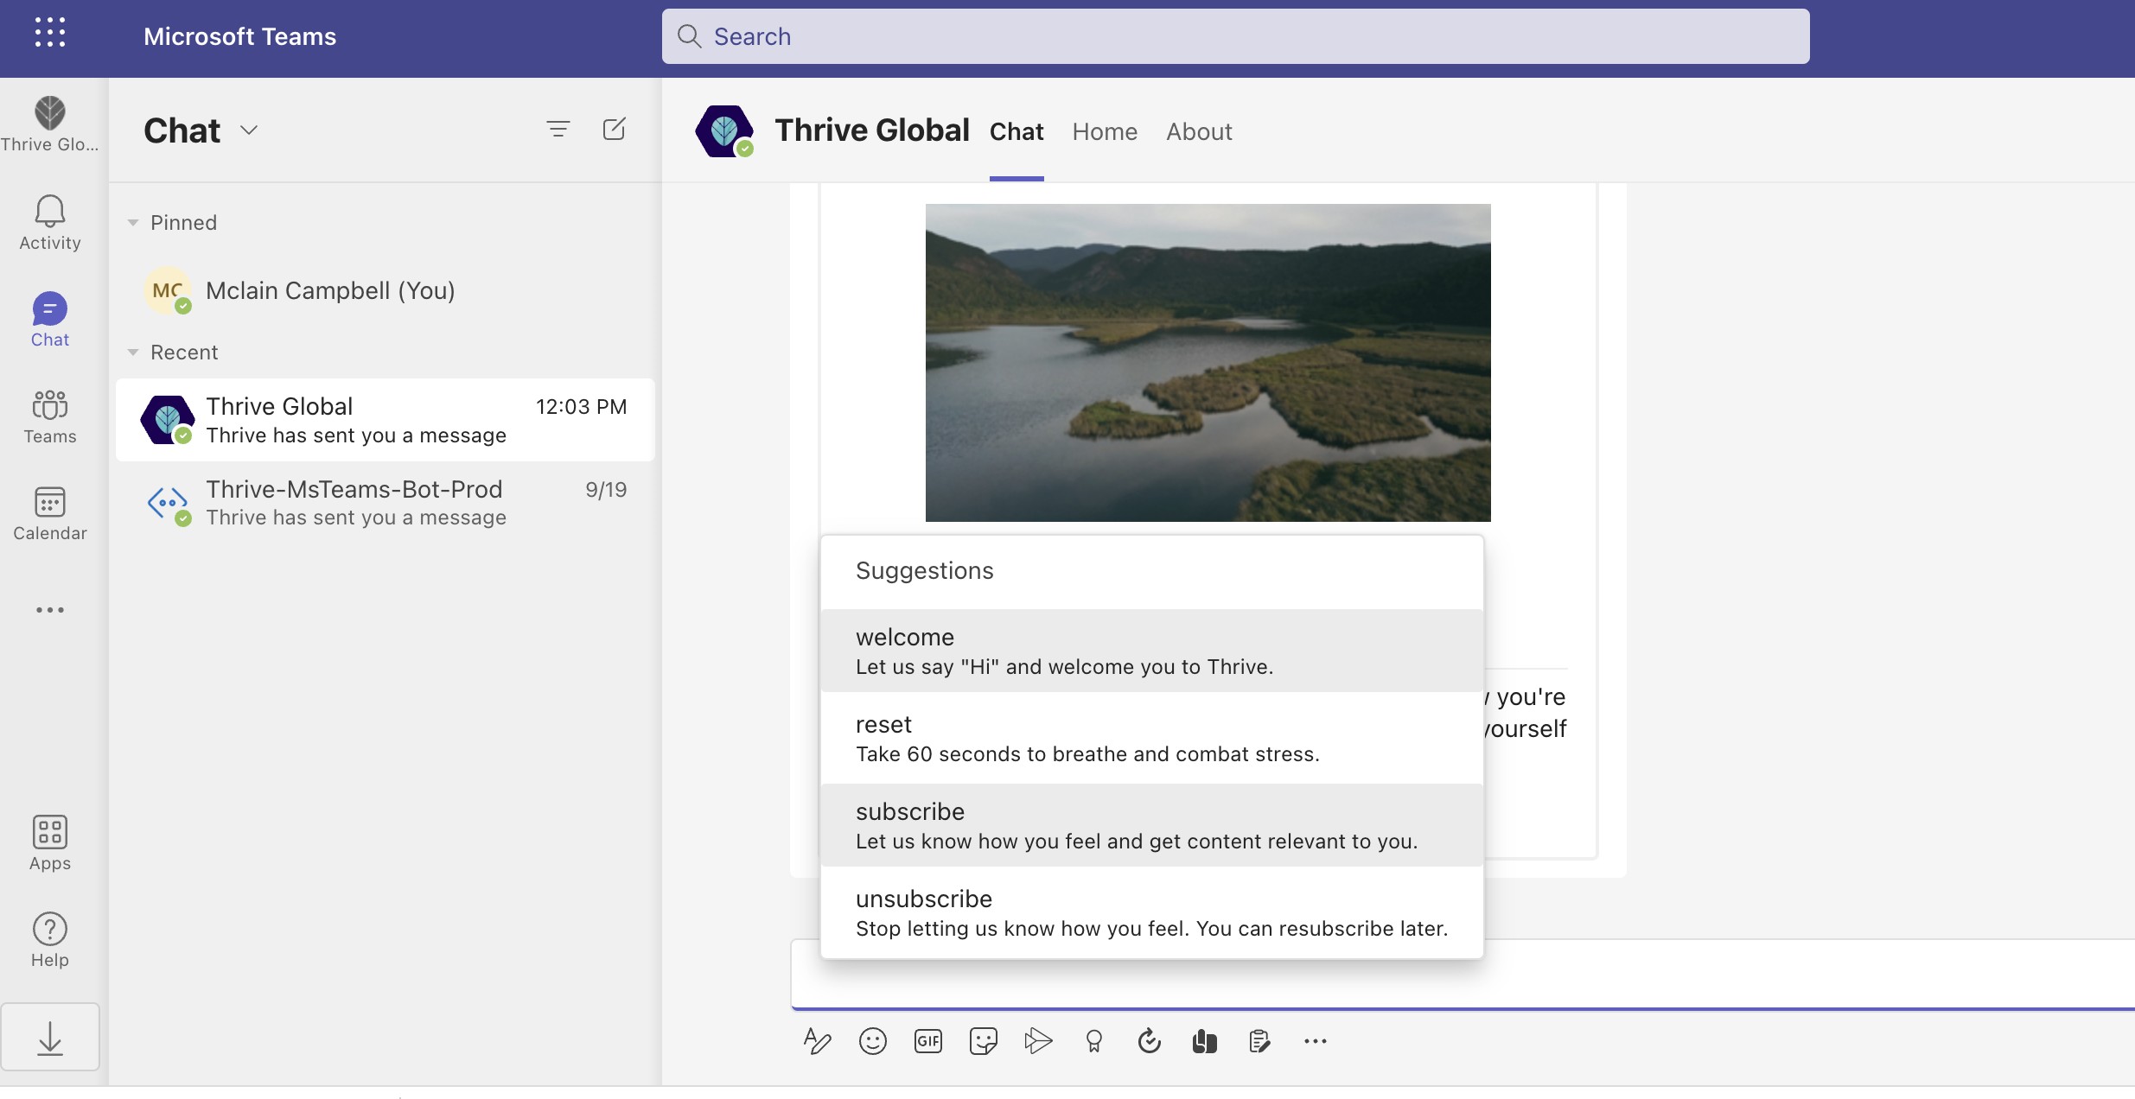Open the notes clipboard icon in the toolbar
The height and width of the screenshot is (1099, 2135).
1259,1041
